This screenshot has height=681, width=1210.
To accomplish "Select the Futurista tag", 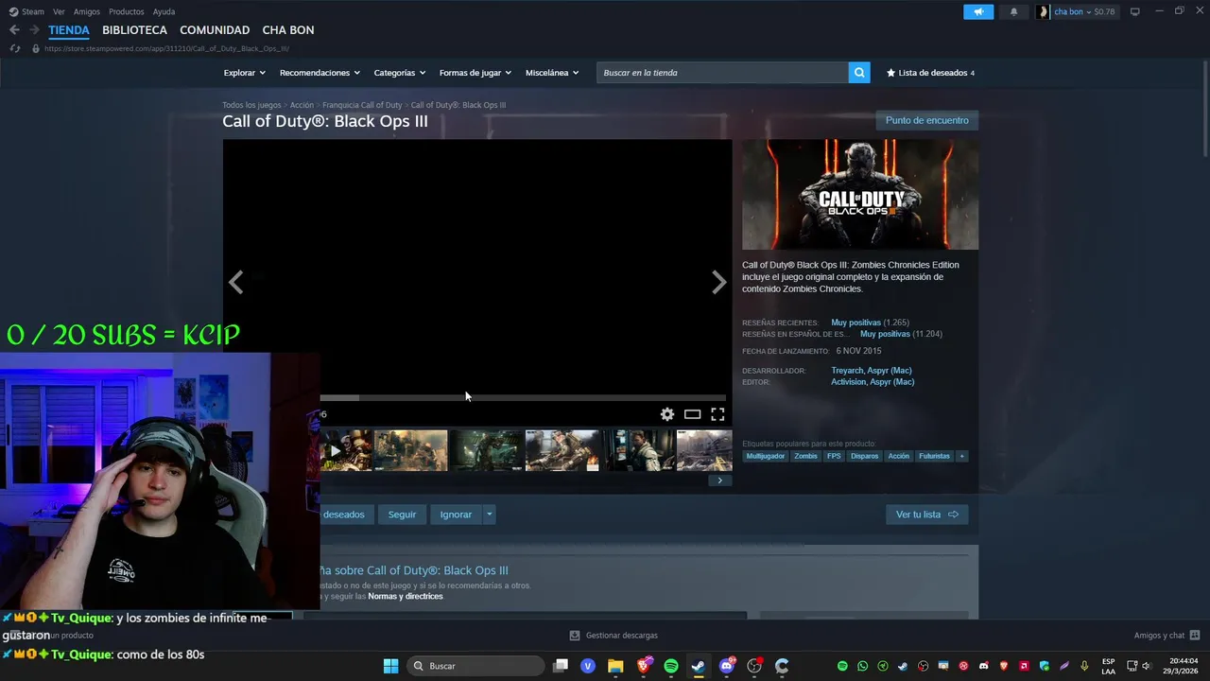I will (x=934, y=456).
